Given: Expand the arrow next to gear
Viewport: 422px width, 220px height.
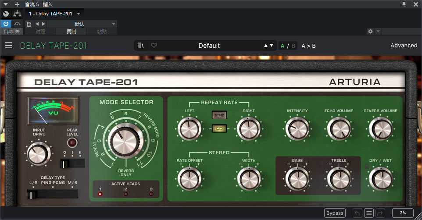Looking at the screenshot, I should pyautogui.click(x=378, y=32).
